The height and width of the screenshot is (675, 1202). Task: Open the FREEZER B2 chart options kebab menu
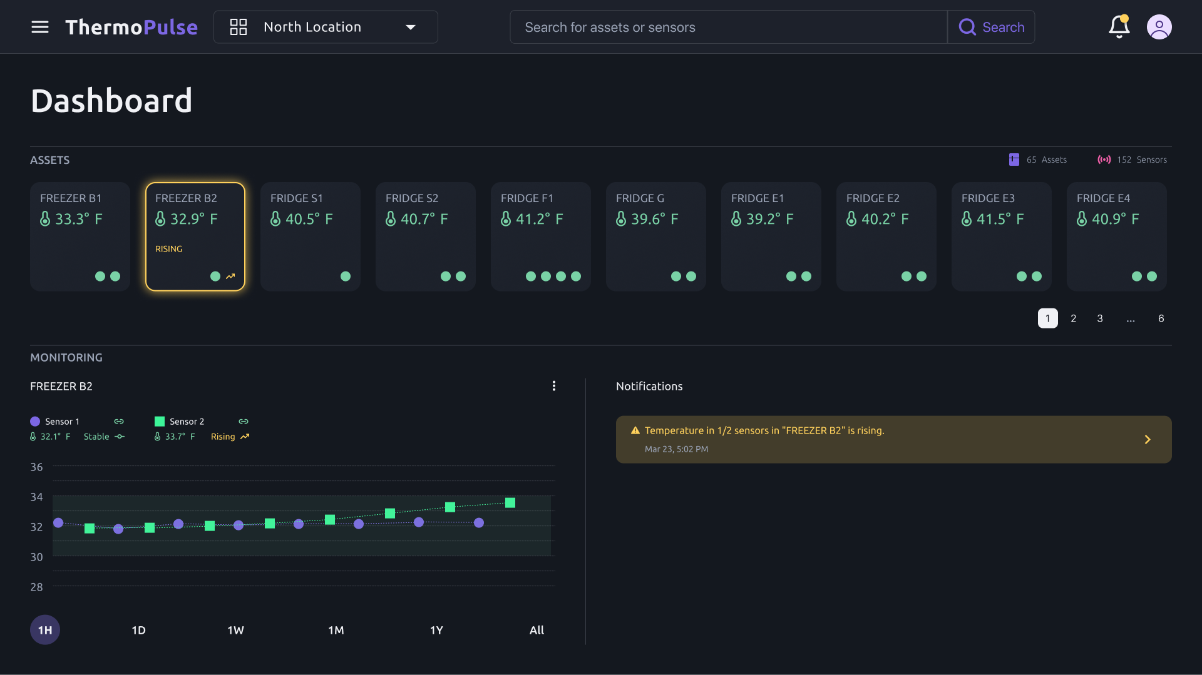pos(553,386)
